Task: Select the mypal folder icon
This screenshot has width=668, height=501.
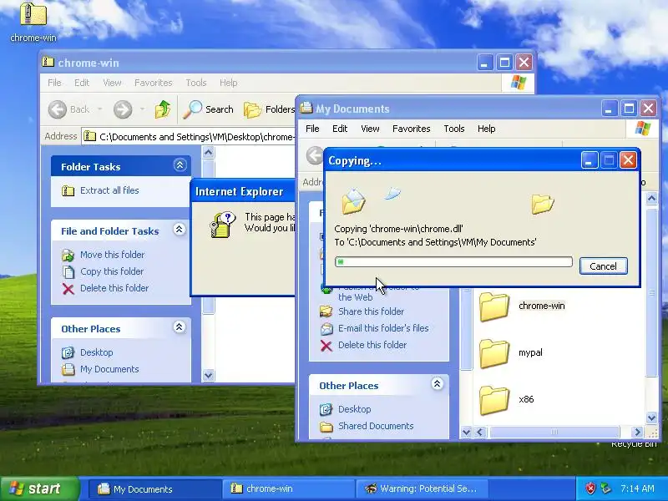Action: [x=494, y=353]
